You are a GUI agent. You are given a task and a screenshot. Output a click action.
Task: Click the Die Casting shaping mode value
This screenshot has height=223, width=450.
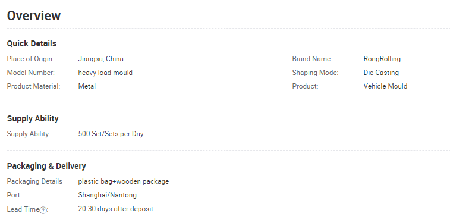coord(381,73)
